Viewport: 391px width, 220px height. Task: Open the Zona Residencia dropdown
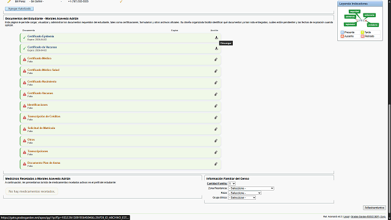coord(251,188)
